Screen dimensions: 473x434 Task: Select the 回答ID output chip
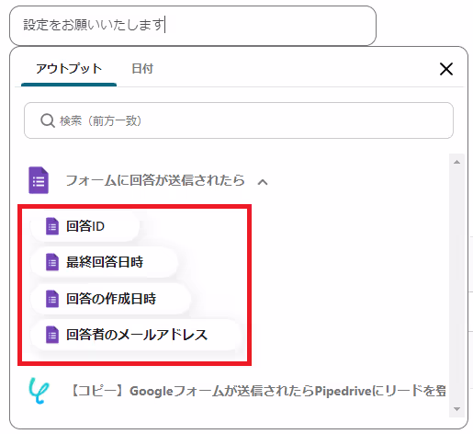point(85,226)
